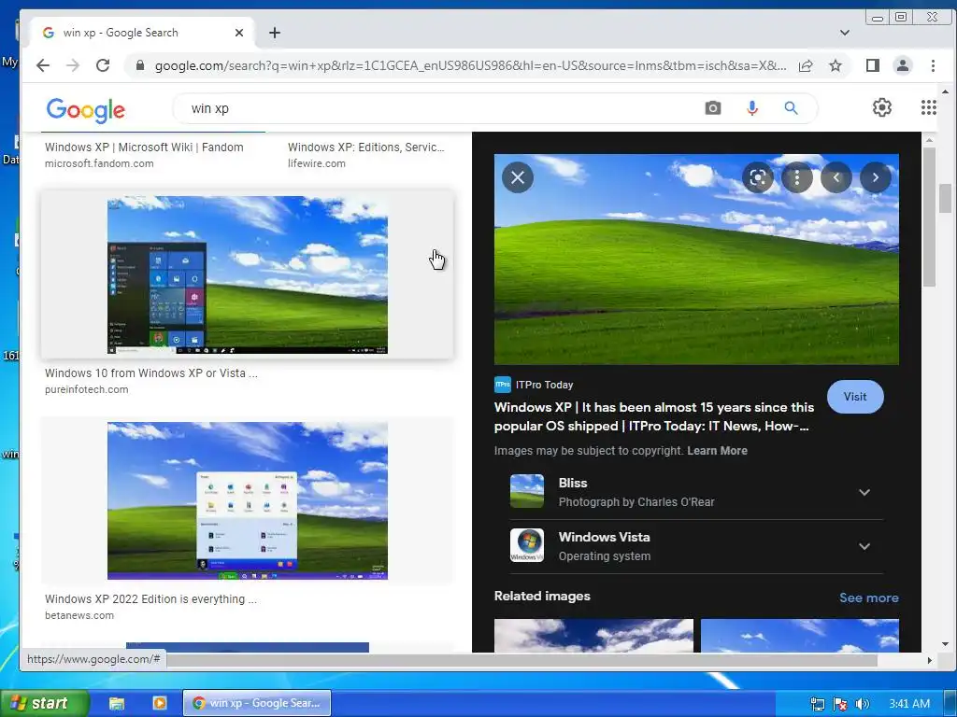Viewport: 957px width, 717px height.
Task: Launch media player taskbar icon
Action: tap(159, 704)
